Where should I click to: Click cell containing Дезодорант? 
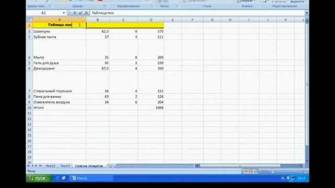click(59, 68)
